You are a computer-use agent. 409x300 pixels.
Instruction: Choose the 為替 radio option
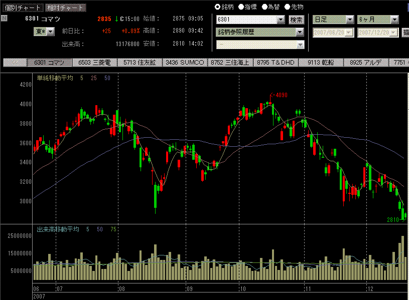coord(264,7)
